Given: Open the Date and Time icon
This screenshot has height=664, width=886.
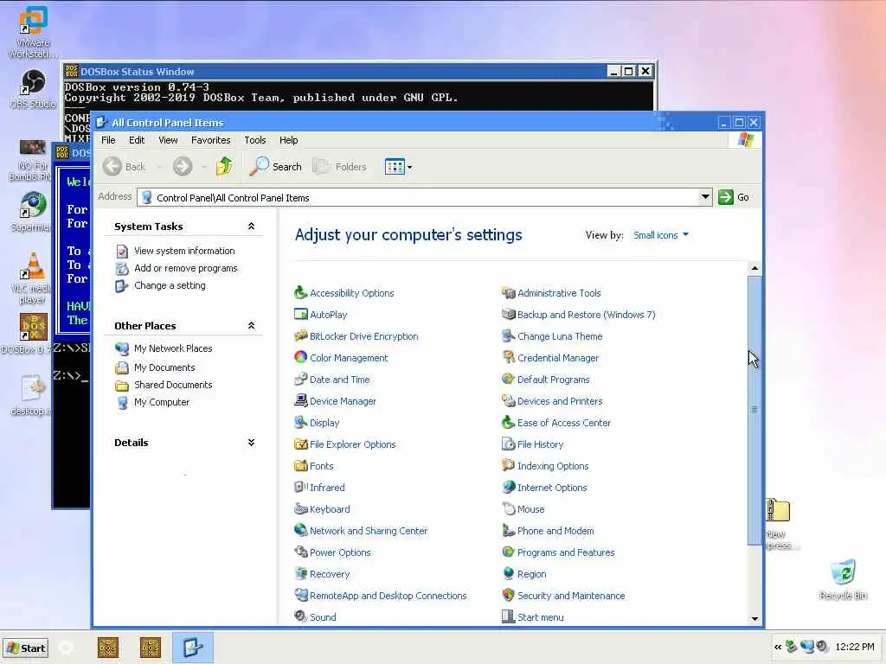Looking at the screenshot, I should pyautogui.click(x=300, y=380).
